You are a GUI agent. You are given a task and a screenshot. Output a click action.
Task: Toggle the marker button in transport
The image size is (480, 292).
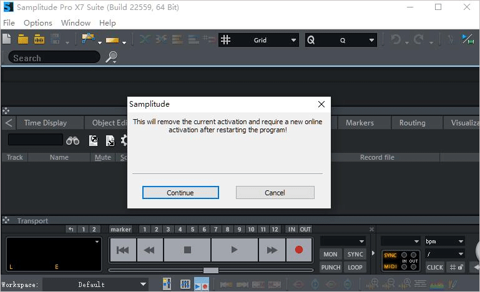pyautogui.click(x=120, y=229)
